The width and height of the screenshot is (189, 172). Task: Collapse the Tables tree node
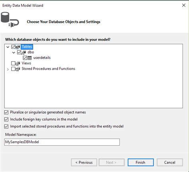tap(8, 47)
